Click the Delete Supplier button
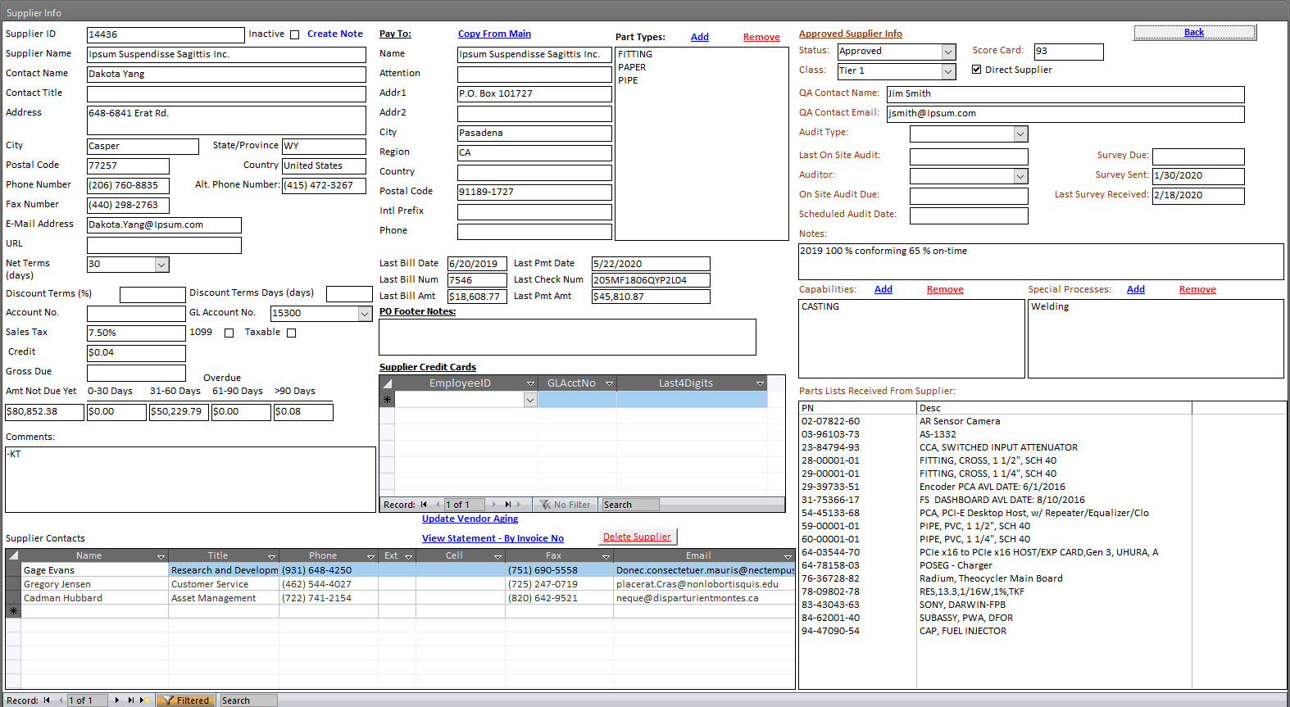This screenshot has height=707, width=1290. tap(637, 537)
